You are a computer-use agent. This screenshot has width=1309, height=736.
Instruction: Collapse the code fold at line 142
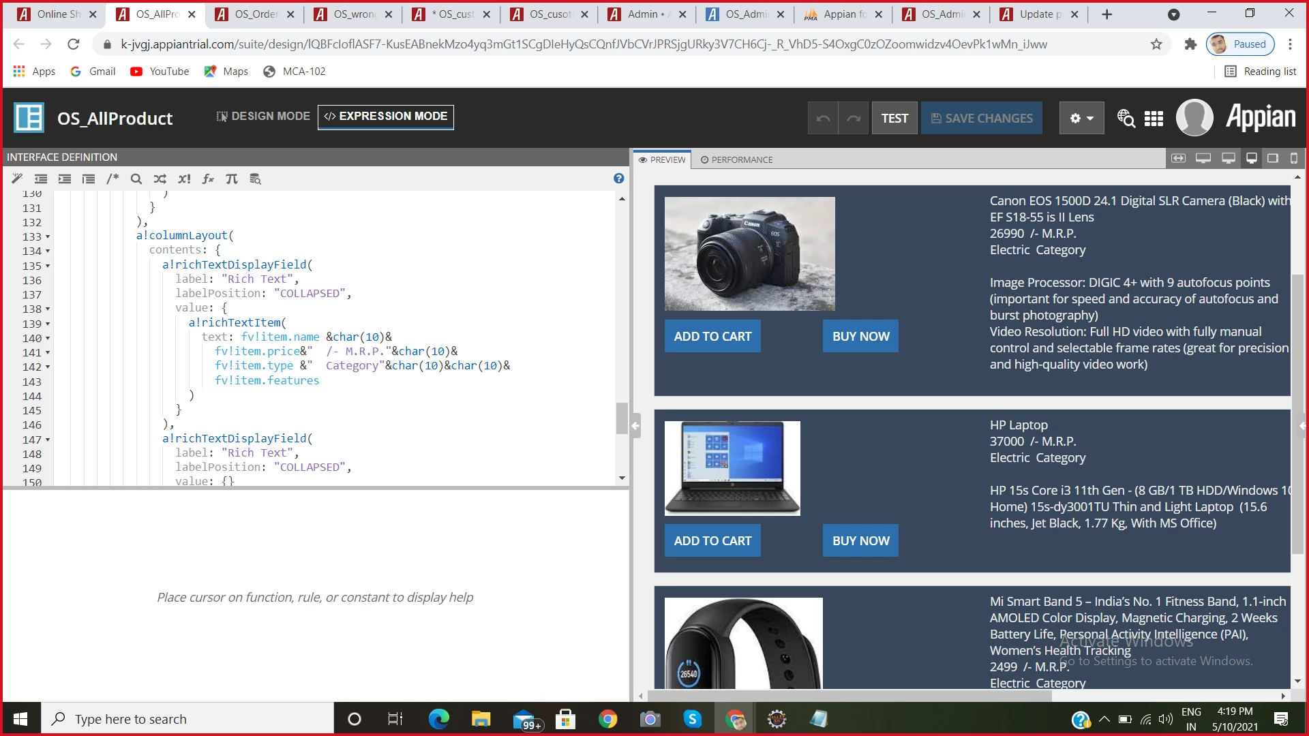(48, 367)
